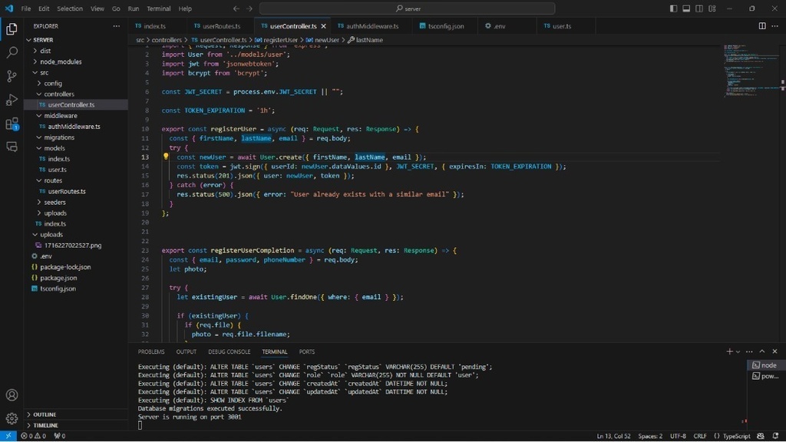Viewport: 786px width, 442px height.
Task: Click the lightbulb code action on line 13
Action: (x=166, y=157)
